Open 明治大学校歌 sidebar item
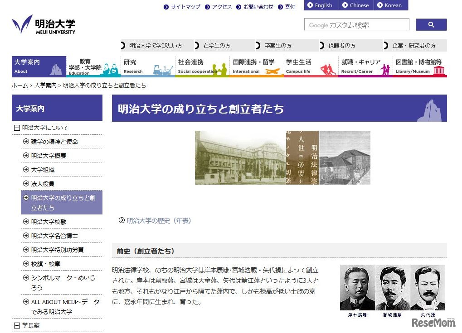 coord(49,222)
